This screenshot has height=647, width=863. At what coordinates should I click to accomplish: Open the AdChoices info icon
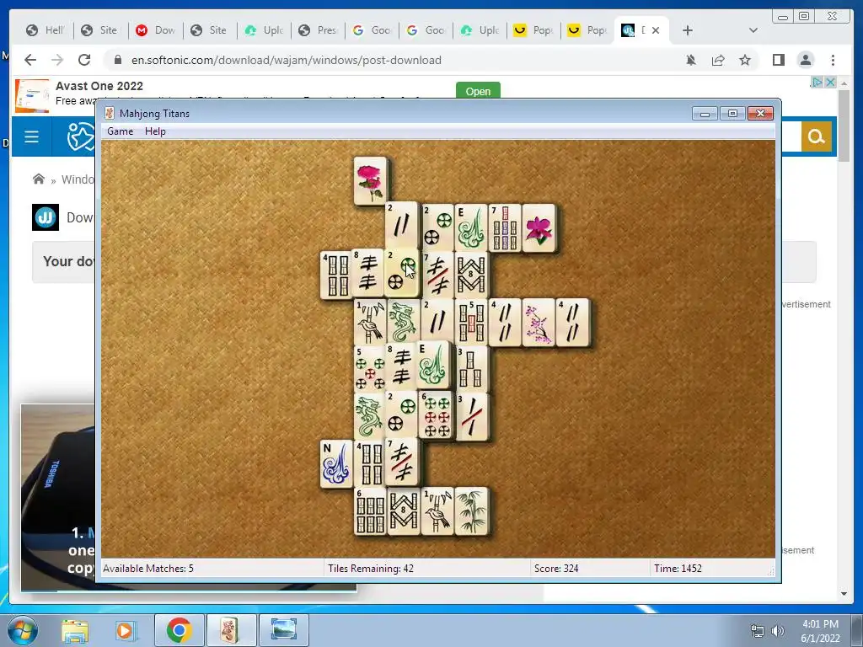[817, 82]
